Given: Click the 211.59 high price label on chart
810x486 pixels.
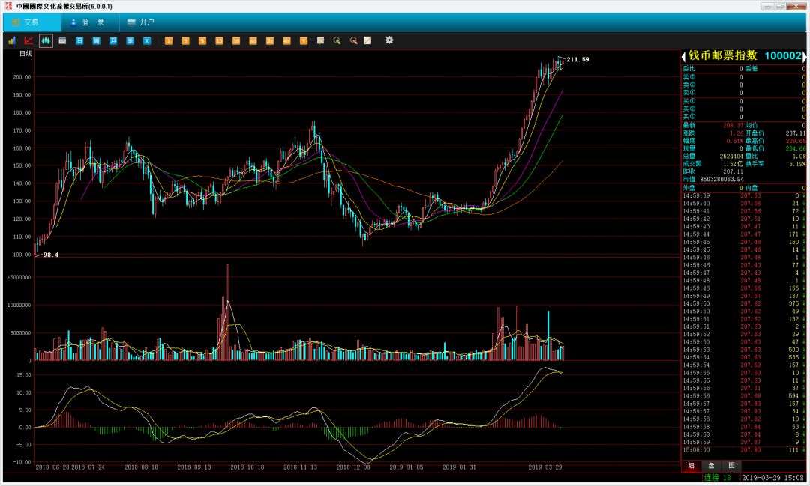Looking at the screenshot, I should (x=577, y=59).
